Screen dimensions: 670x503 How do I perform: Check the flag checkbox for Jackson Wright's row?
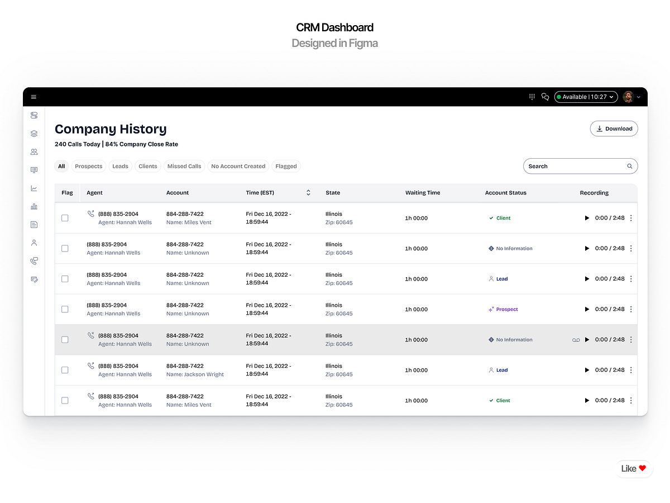click(x=65, y=370)
